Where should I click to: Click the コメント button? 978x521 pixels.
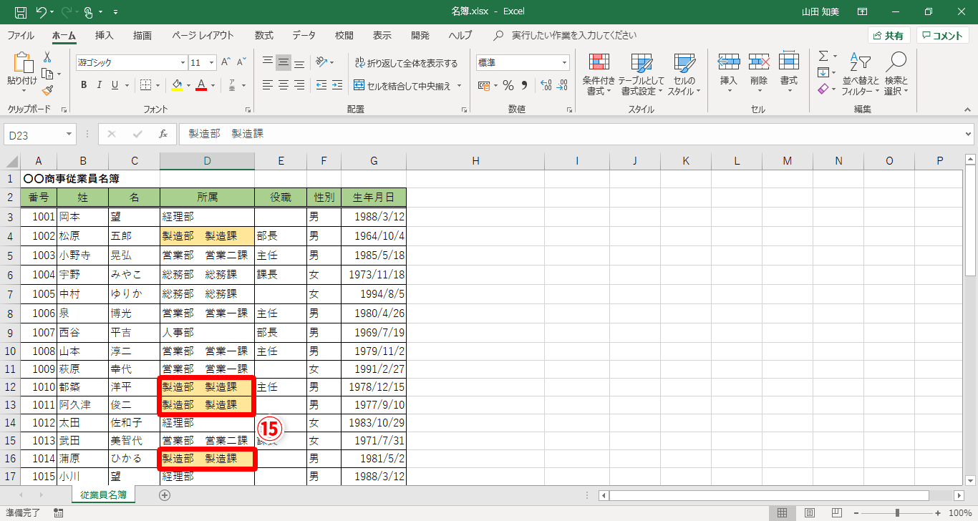pyautogui.click(x=943, y=36)
